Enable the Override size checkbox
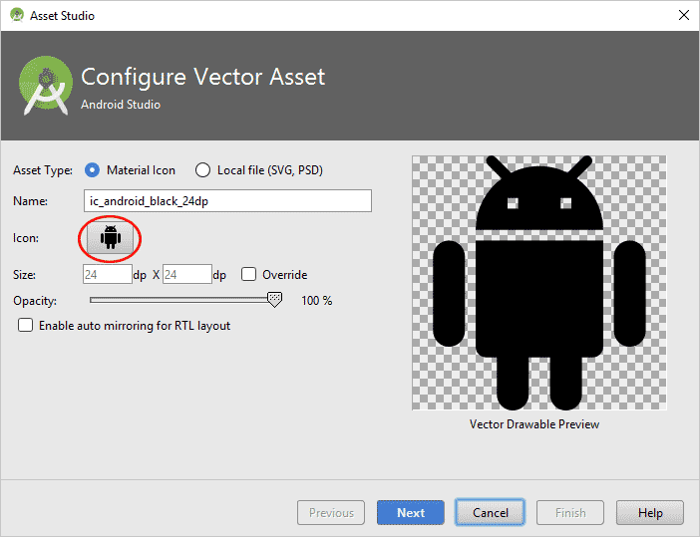The height and width of the screenshot is (537, 700). point(248,274)
